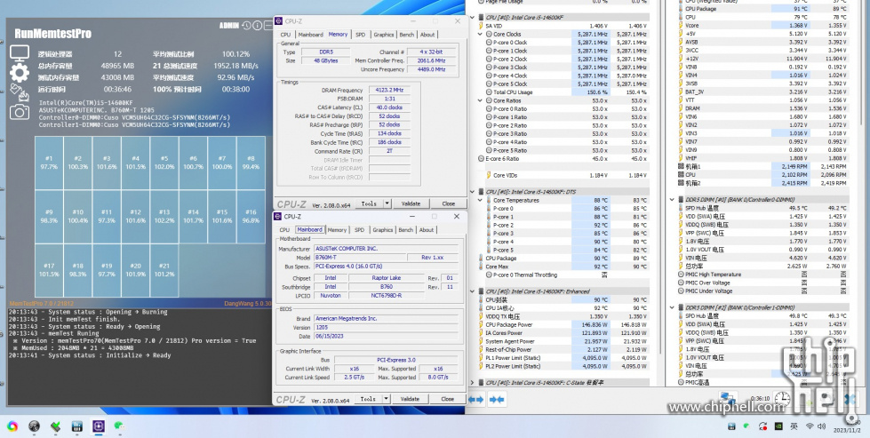
Task: Click the taskbar date 2023/11/2
Action: 847,429
